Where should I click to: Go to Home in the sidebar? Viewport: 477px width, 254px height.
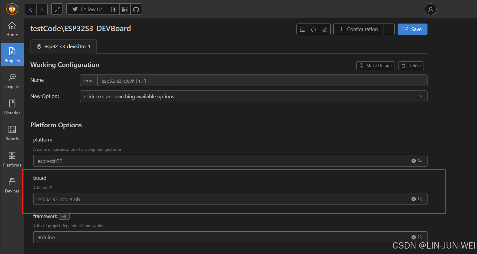coord(12,29)
